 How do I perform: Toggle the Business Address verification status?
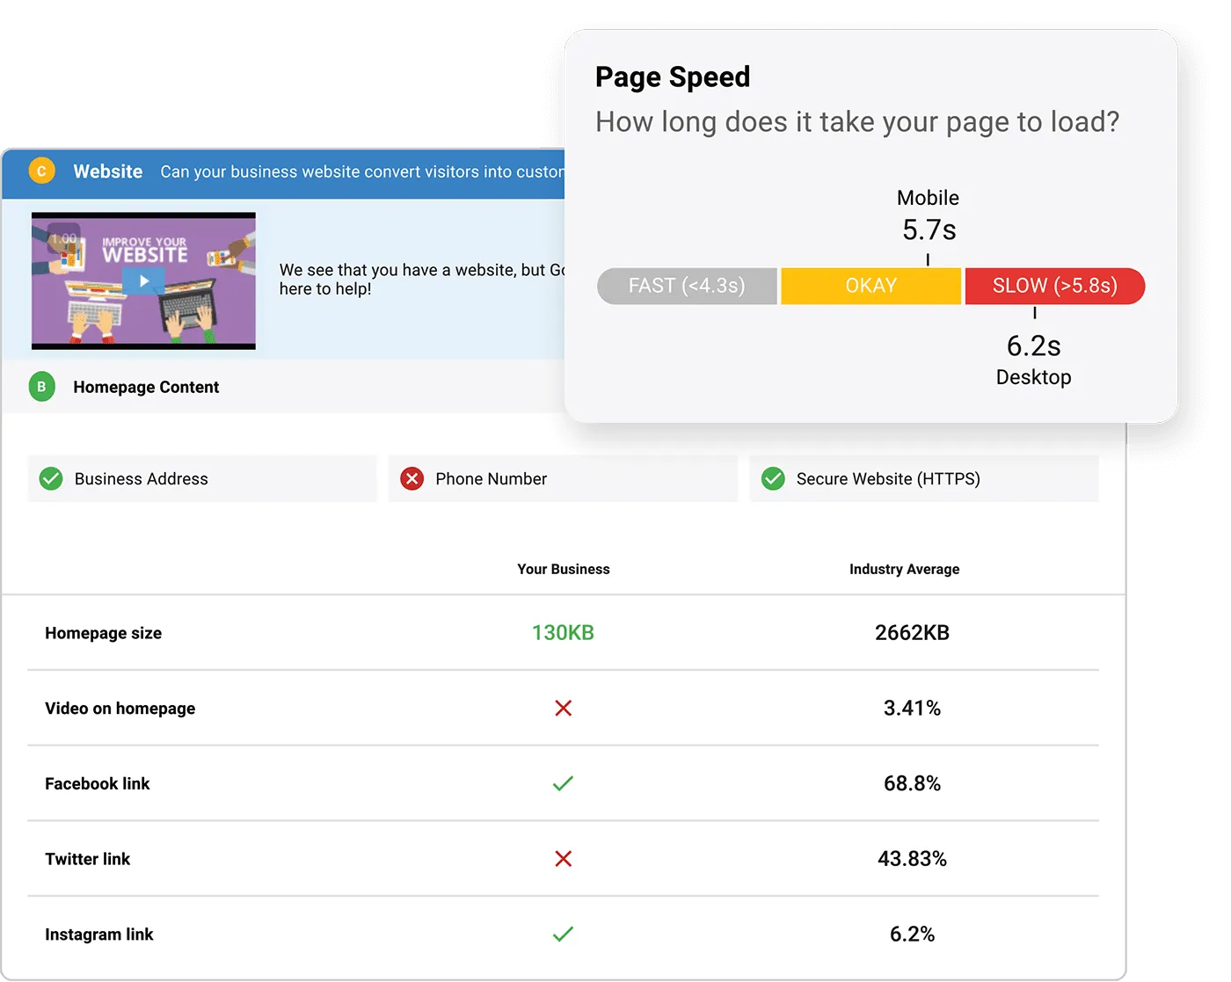tap(51, 478)
